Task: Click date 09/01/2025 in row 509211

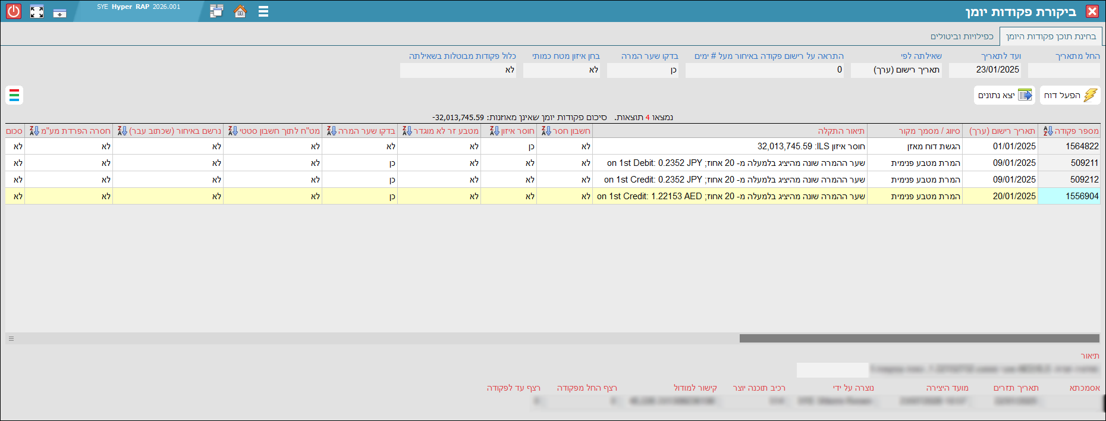Action: (x=1000, y=163)
